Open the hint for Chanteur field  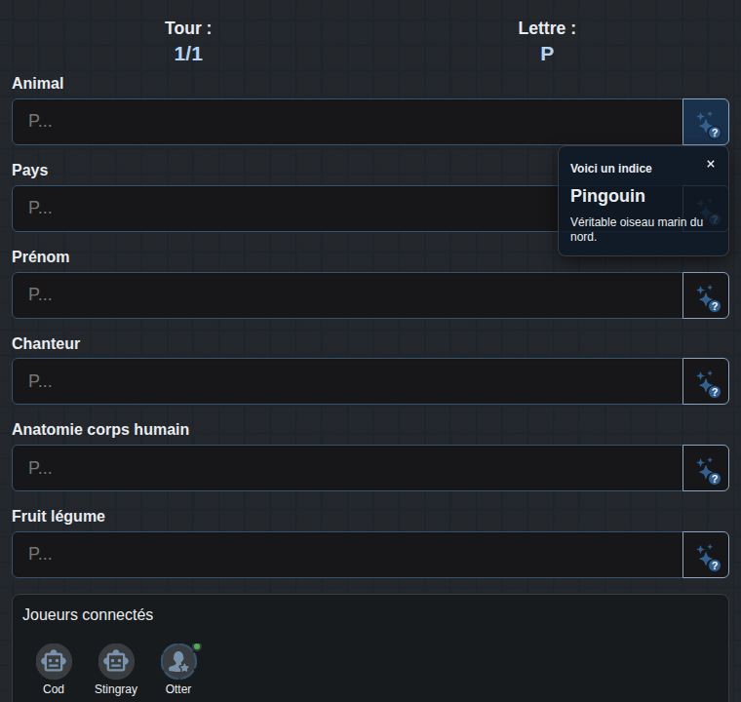click(x=706, y=381)
